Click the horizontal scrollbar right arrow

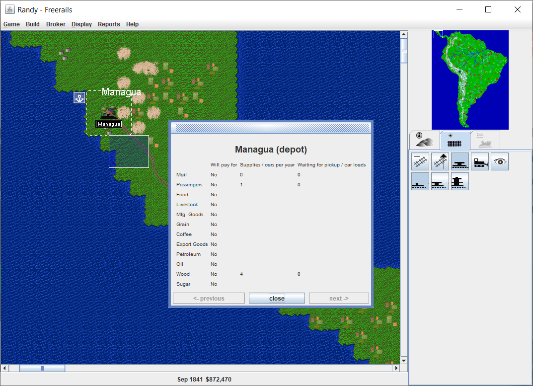[x=396, y=368]
